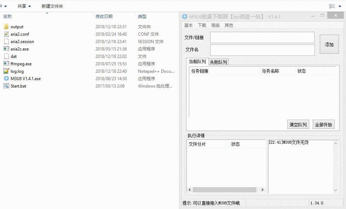Screen dimensions: 346x209
Task: Click the M3U8 downloader title bar icon
Action: click(185, 17)
